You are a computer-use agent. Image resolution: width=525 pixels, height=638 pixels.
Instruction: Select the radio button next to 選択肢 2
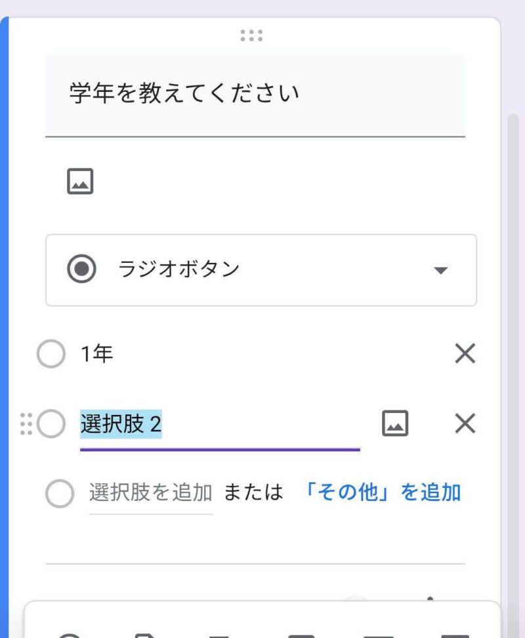tap(51, 424)
